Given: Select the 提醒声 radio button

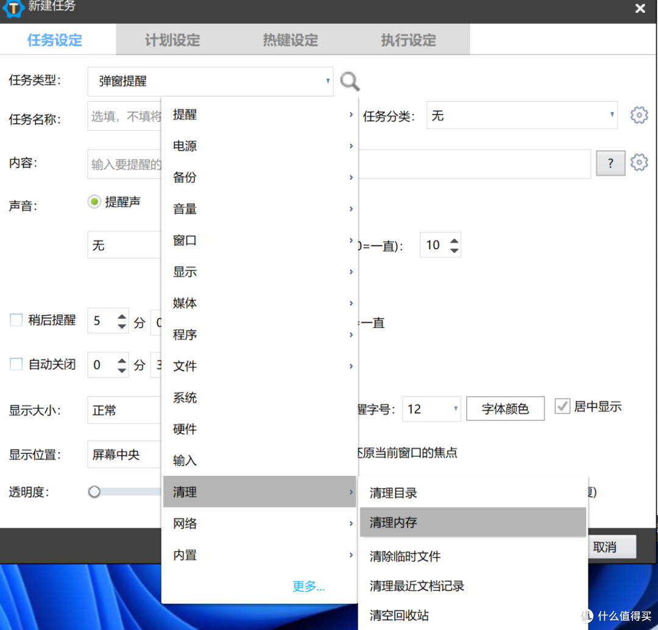Looking at the screenshot, I should pyautogui.click(x=94, y=202).
